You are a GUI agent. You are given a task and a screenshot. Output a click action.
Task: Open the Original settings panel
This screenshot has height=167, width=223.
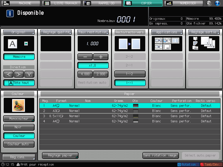[19, 32]
